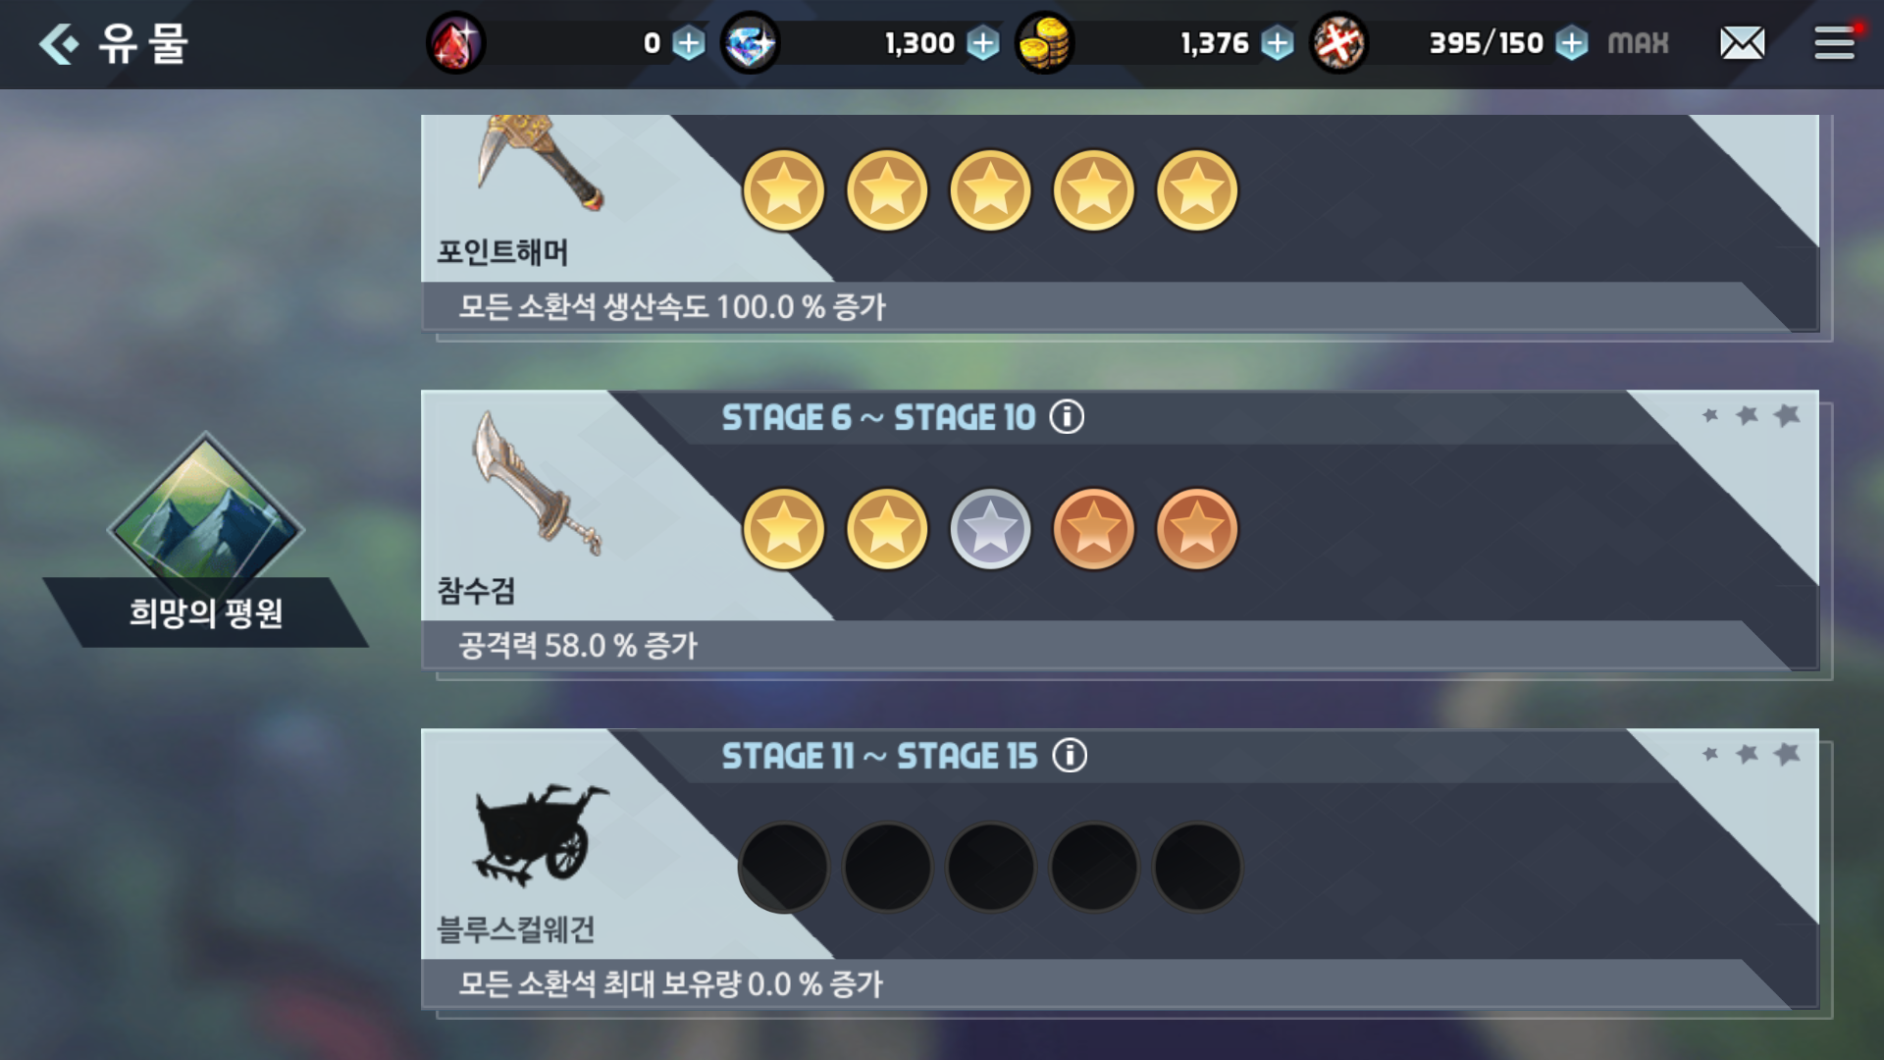The height and width of the screenshot is (1060, 1884).
Task: Add stamina with plus next to 395/150
Action: point(1572,43)
